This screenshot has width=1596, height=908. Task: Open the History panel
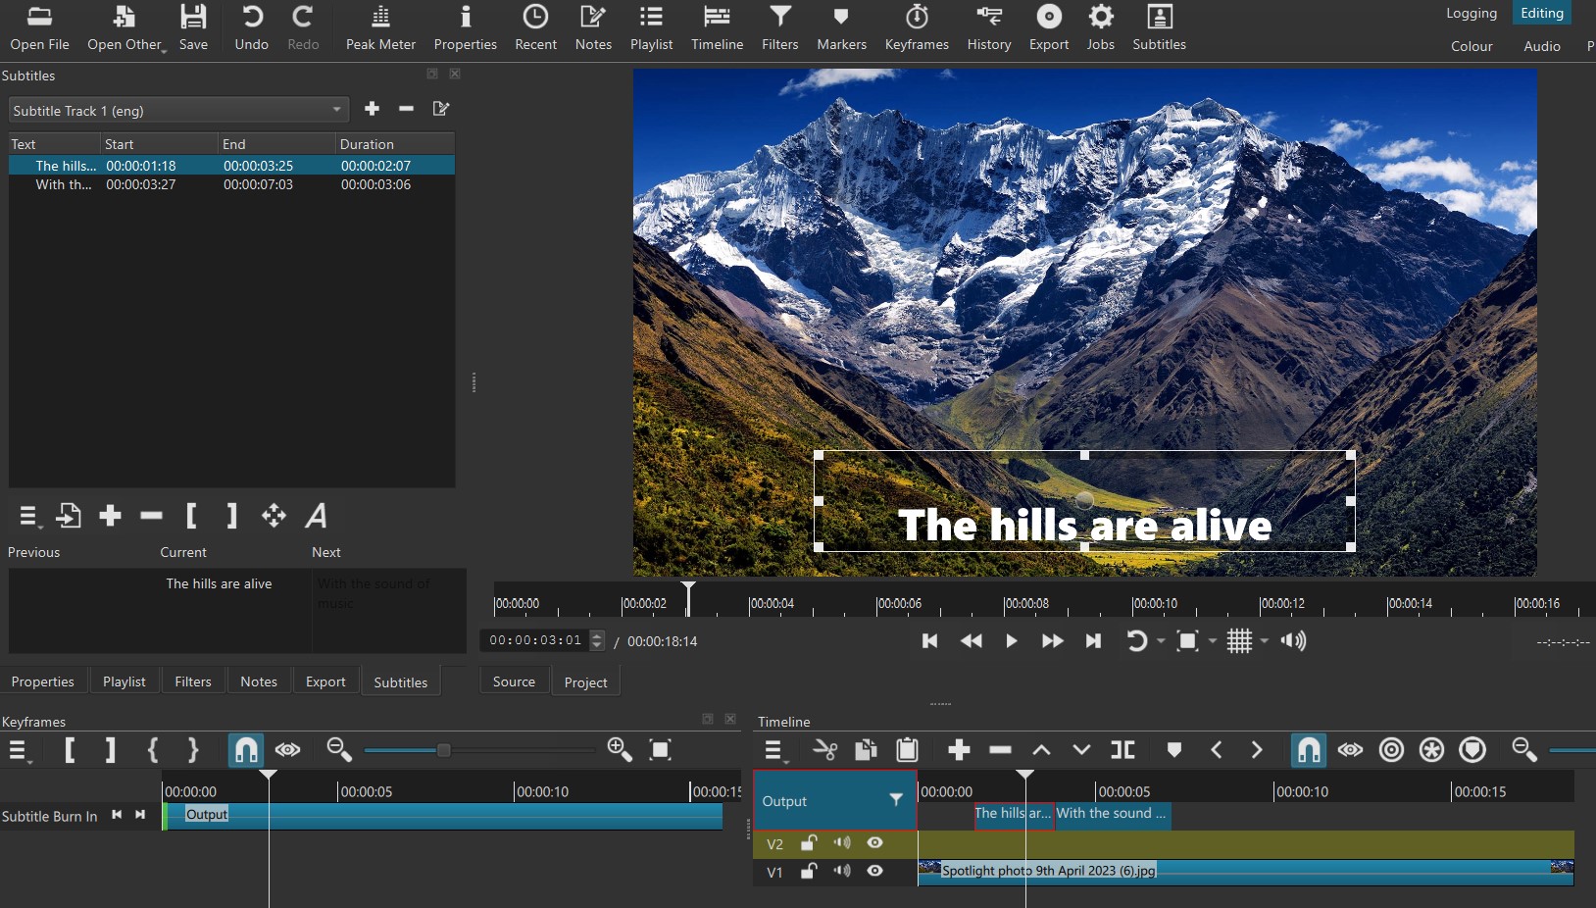point(989,28)
